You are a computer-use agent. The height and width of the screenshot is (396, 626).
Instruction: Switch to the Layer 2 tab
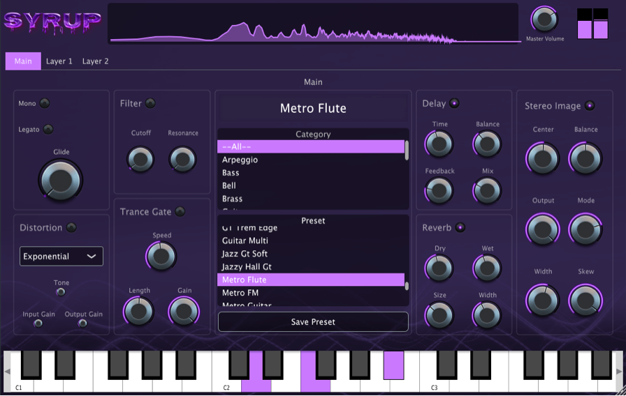(96, 61)
